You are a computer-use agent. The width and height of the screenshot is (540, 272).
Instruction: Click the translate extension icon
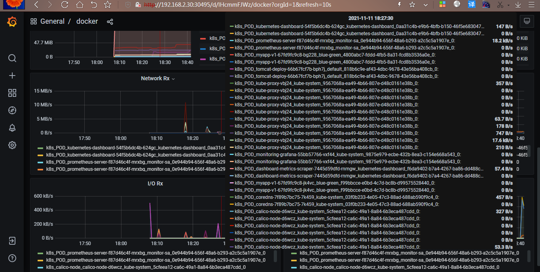pyautogui.click(x=472, y=5)
